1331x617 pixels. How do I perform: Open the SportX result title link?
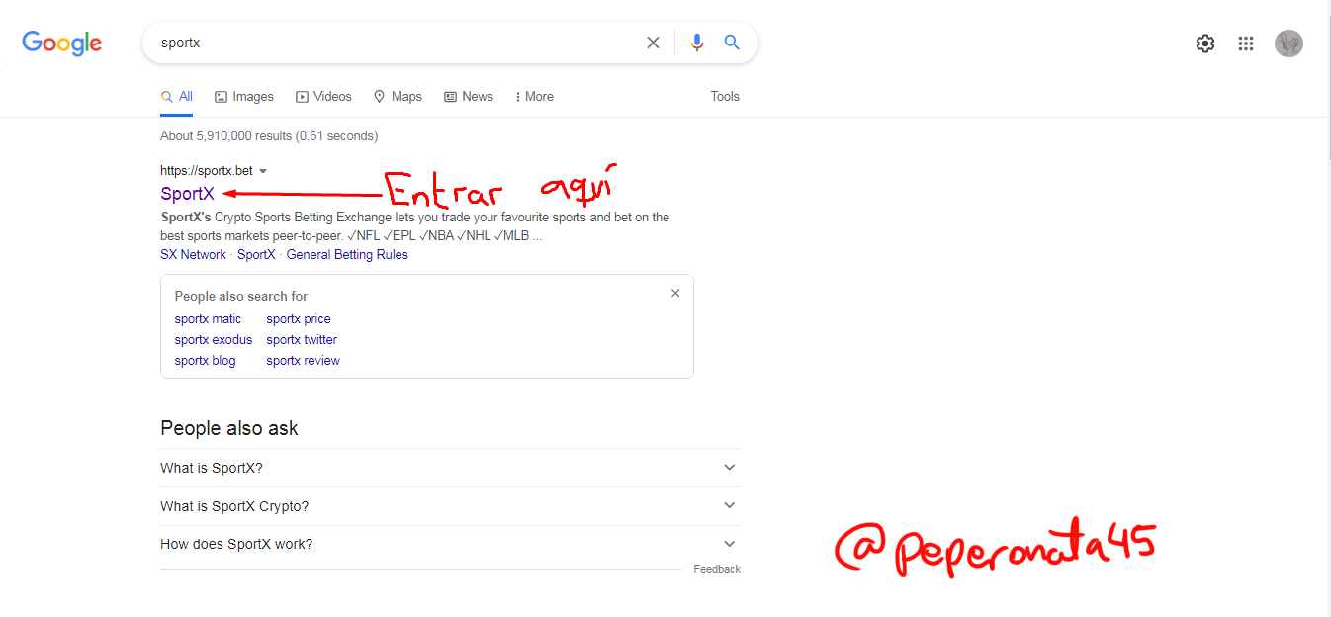pos(187,194)
